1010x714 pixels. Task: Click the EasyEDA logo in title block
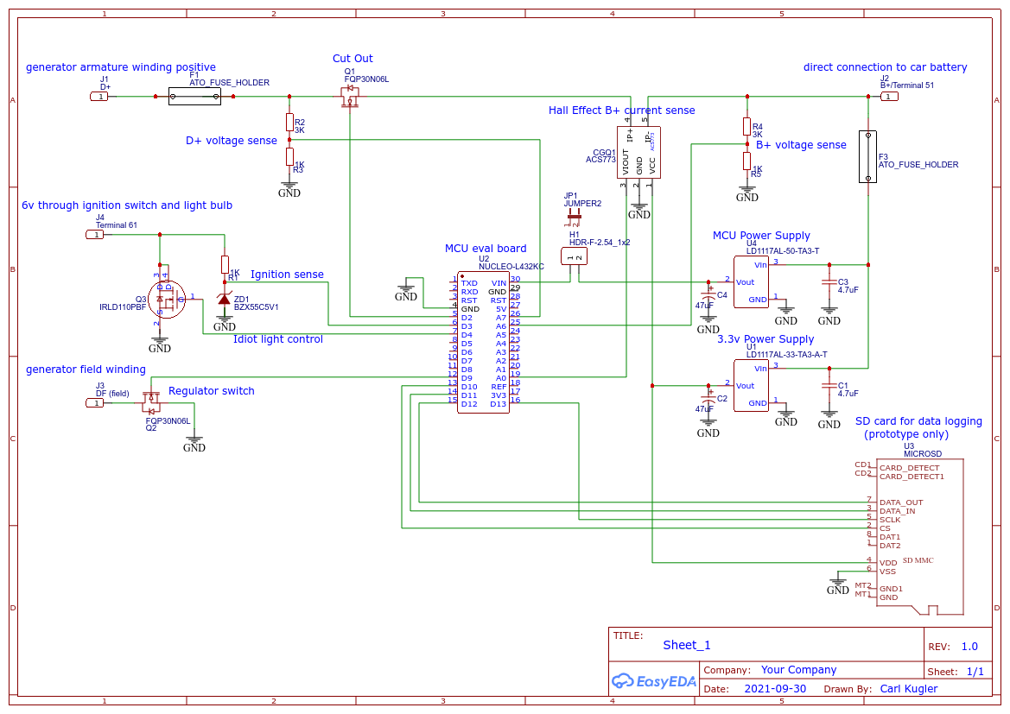click(x=654, y=680)
